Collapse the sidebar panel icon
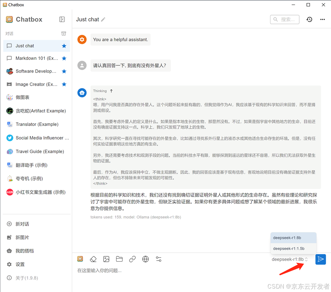This screenshot has width=331, height=292. tap(62, 19)
